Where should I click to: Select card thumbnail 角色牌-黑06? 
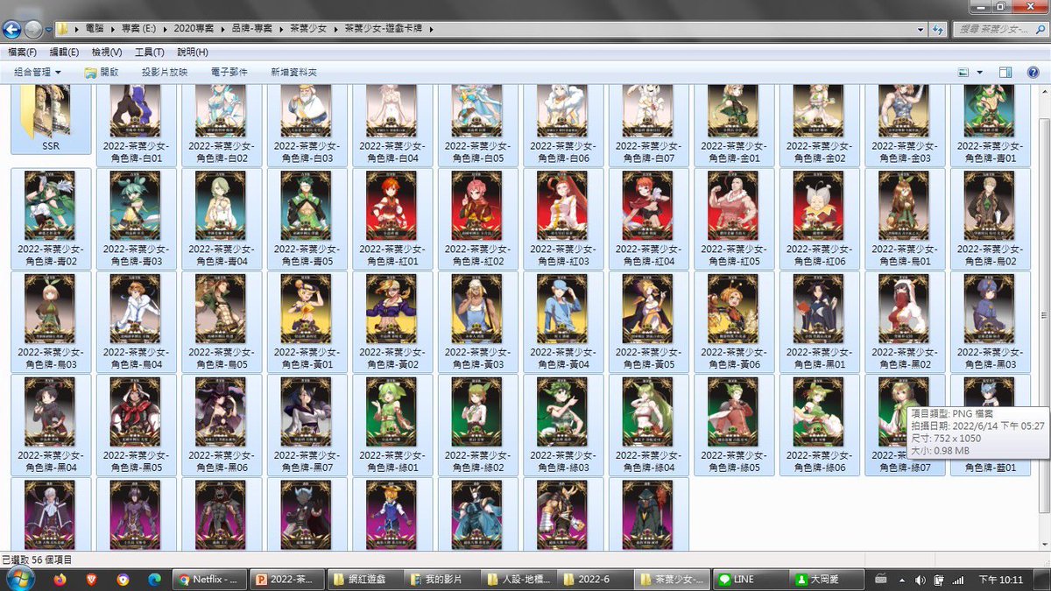[x=221, y=412]
